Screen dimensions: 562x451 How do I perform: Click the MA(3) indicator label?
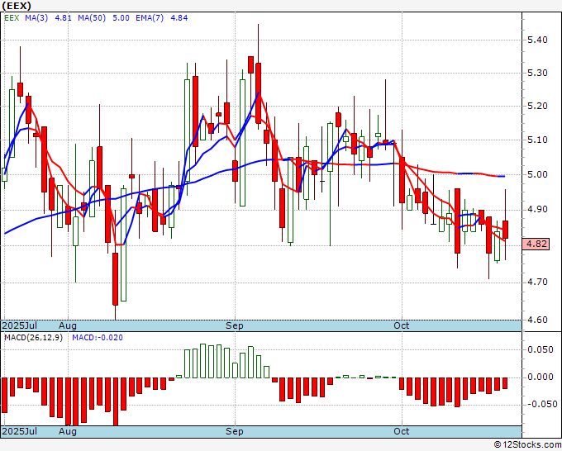coord(37,18)
